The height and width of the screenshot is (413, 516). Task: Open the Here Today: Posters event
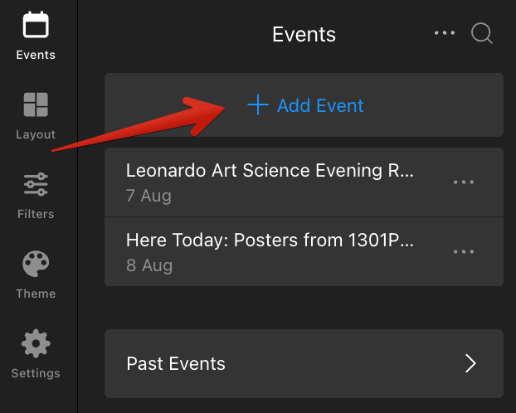(x=304, y=252)
